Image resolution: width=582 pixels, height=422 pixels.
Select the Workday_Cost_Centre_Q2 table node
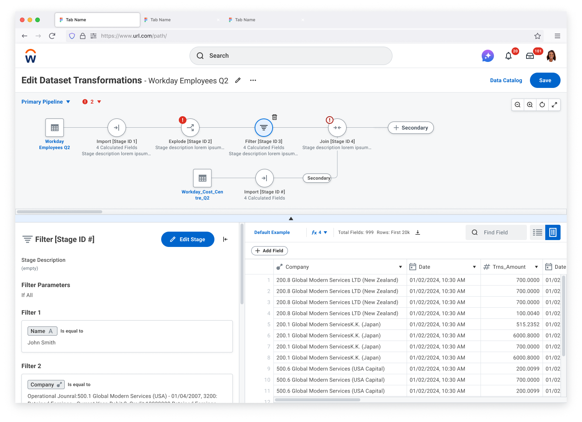point(203,178)
